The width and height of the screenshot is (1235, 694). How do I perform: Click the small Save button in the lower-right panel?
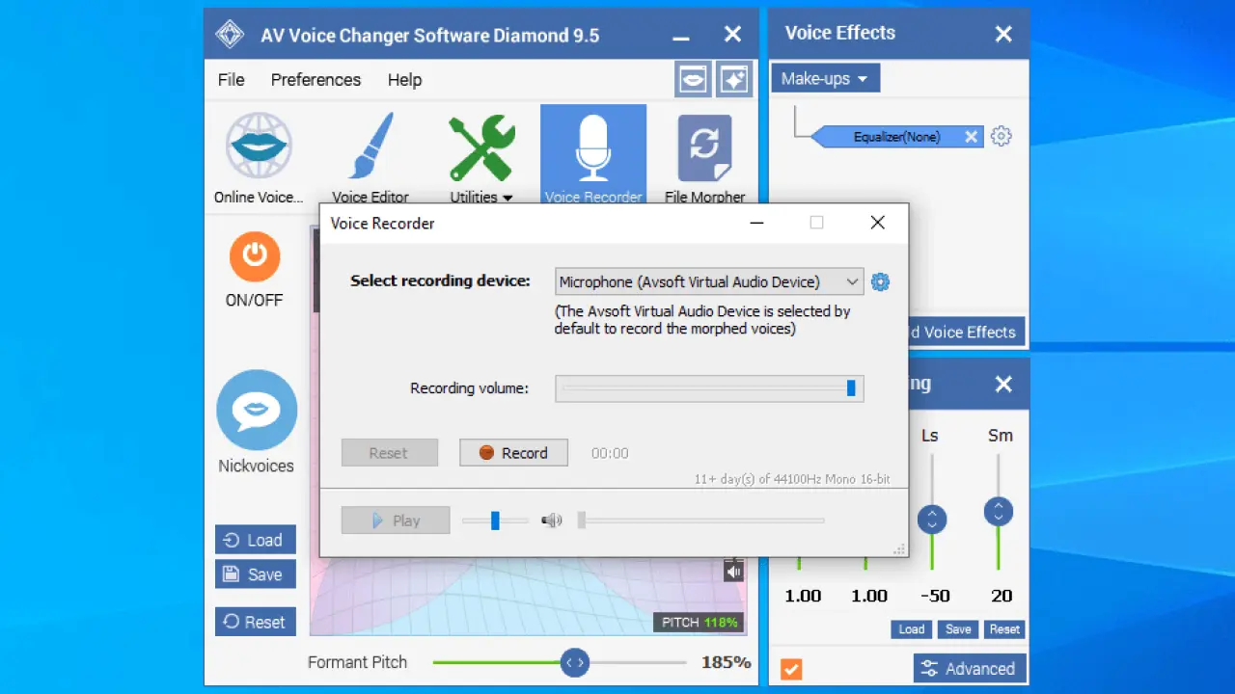coord(958,629)
